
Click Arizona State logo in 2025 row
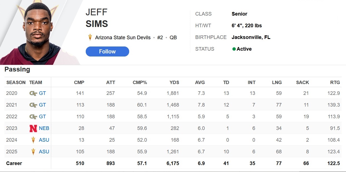[33, 152]
